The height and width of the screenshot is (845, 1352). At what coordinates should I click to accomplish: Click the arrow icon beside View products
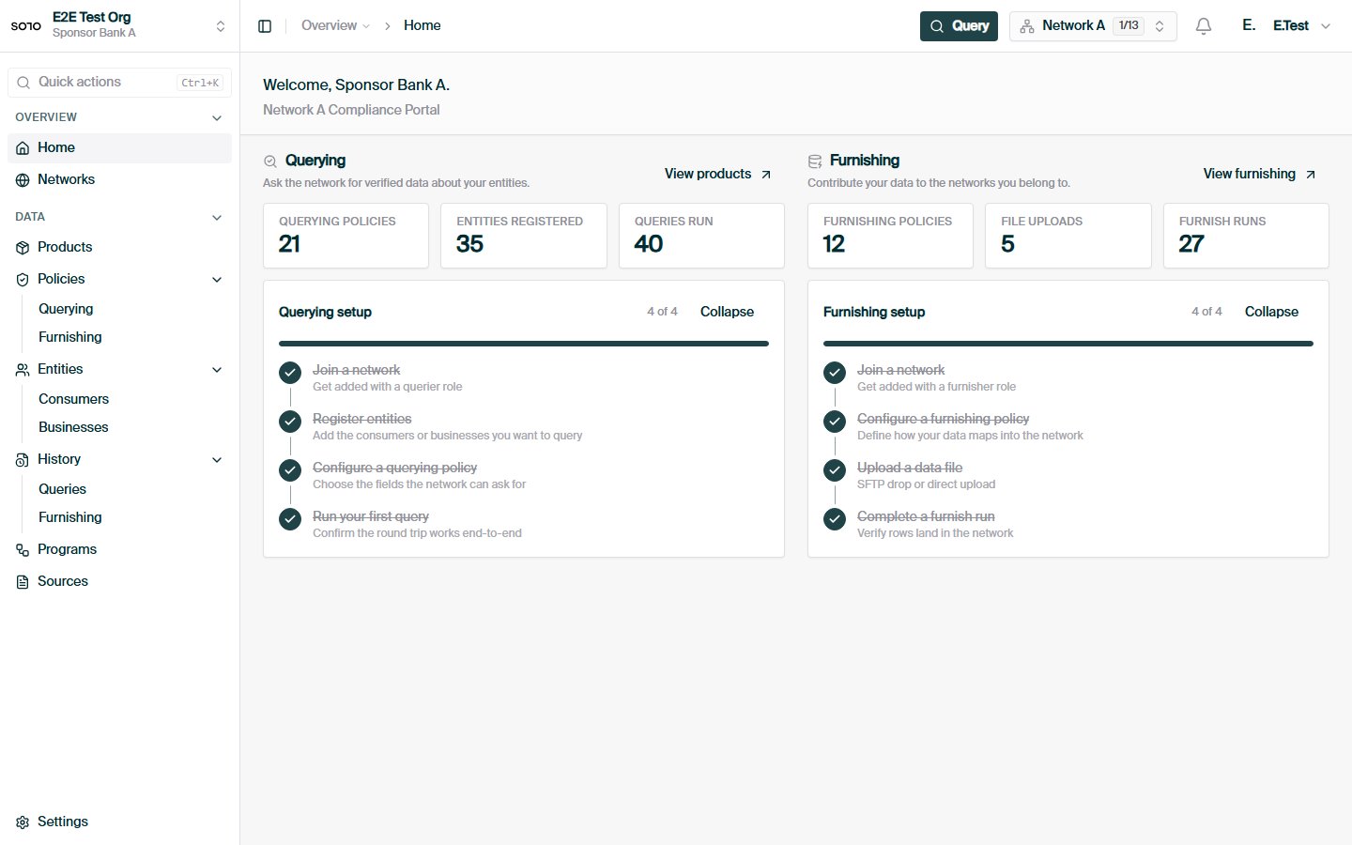[x=766, y=175]
